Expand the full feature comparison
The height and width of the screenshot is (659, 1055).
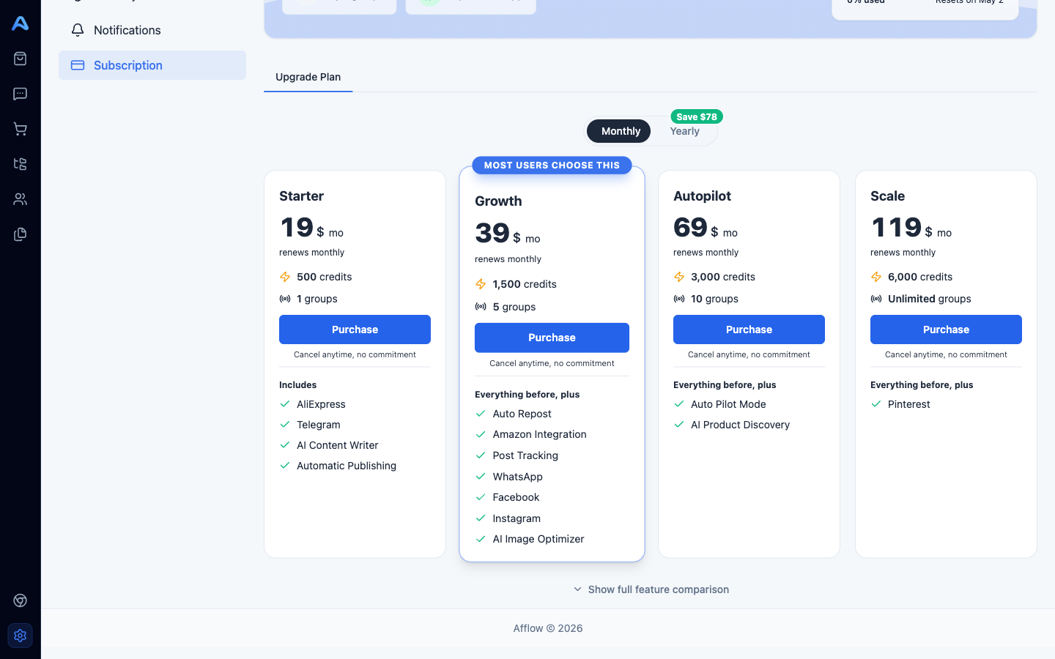pyautogui.click(x=651, y=589)
